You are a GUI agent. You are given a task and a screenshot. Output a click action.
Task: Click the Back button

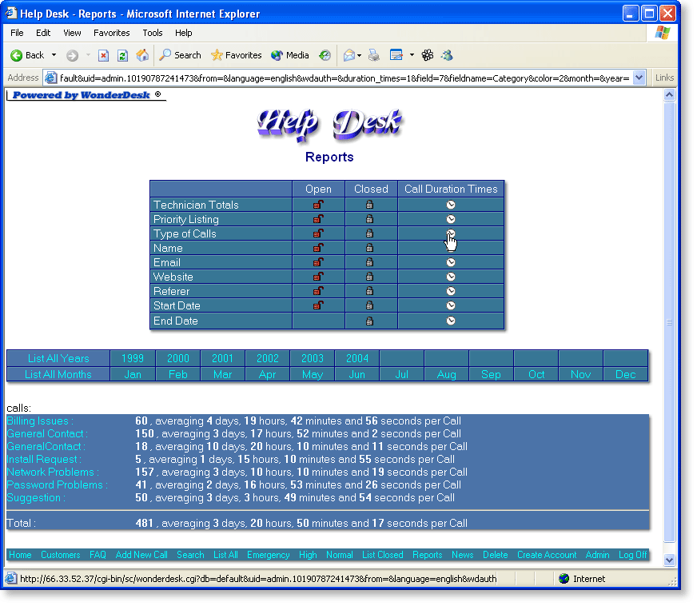pos(27,56)
